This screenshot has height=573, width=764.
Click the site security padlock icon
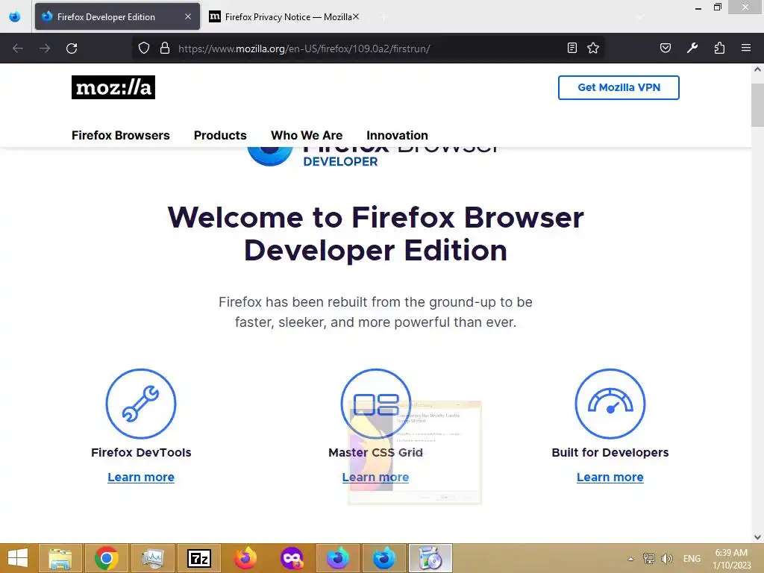pos(165,48)
